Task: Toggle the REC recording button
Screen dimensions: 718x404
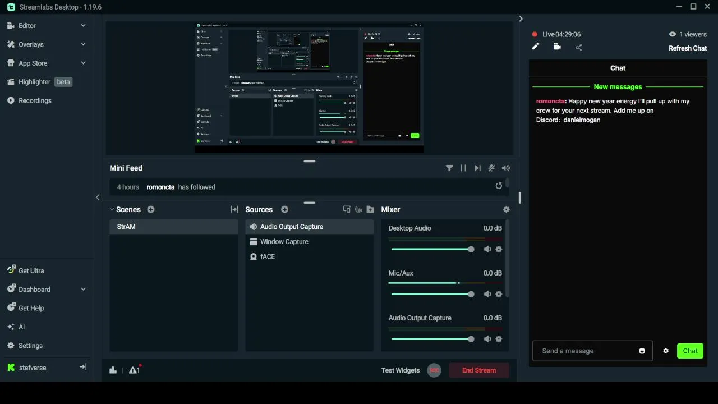Action: pyautogui.click(x=434, y=370)
